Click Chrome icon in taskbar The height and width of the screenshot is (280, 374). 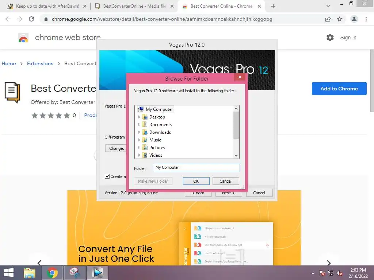52,273
